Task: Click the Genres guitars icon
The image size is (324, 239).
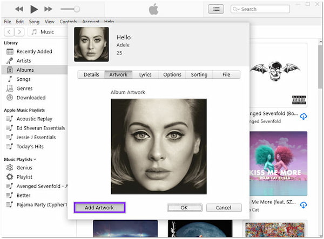Action: (x=10, y=88)
